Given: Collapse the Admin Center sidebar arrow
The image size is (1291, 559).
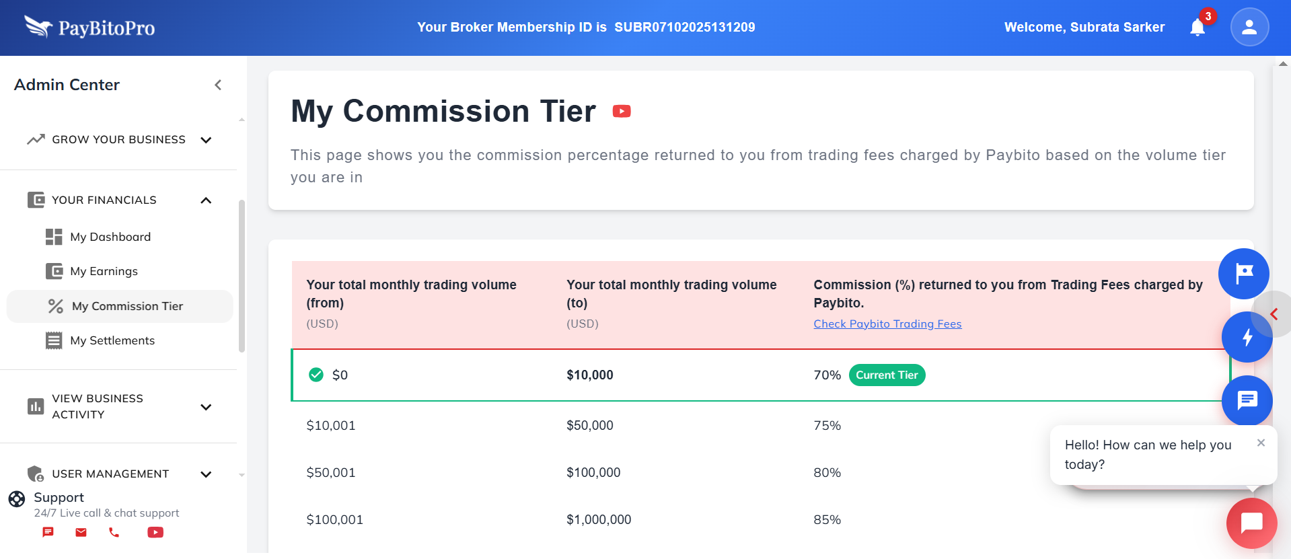Looking at the screenshot, I should pos(218,85).
